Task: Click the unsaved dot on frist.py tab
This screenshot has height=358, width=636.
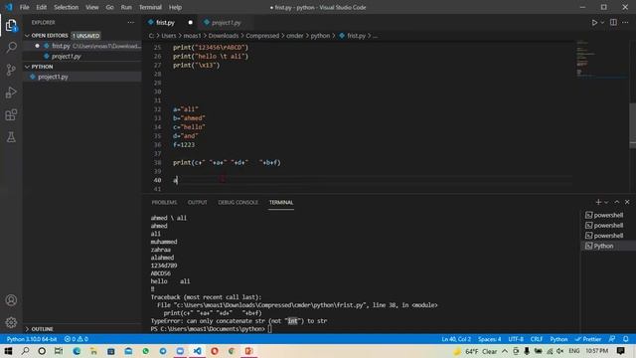Action: (x=190, y=23)
